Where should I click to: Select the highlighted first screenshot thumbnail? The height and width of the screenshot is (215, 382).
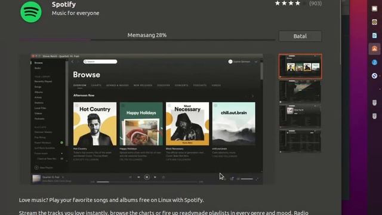point(300,66)
